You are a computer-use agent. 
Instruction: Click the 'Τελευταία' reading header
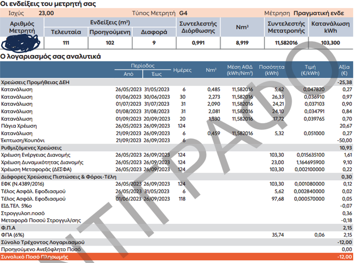[66, 32]
